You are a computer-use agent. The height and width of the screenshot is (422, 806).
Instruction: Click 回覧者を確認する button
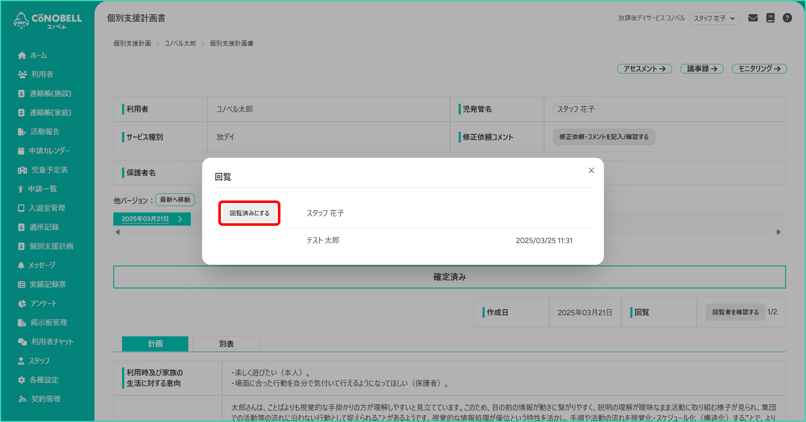(735, 312)
